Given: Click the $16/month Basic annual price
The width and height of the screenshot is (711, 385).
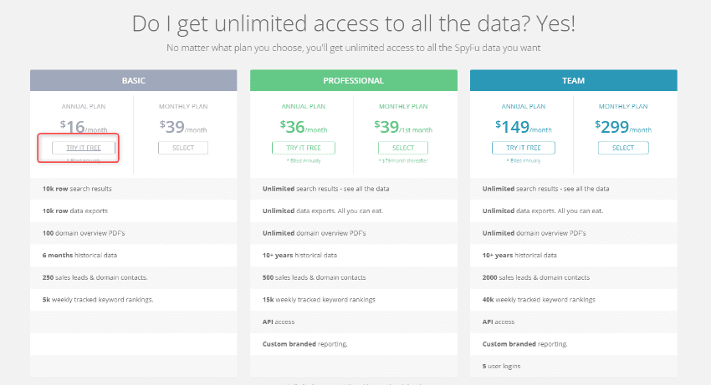Looking at the screenshot, I should tap(84, 127).
